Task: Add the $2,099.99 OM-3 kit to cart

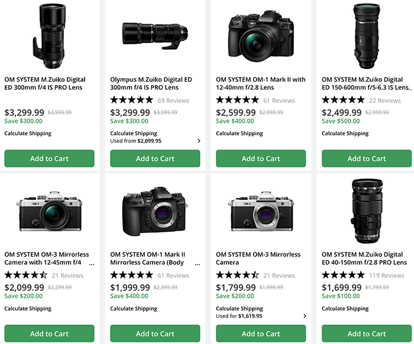Action: (49, 333)
